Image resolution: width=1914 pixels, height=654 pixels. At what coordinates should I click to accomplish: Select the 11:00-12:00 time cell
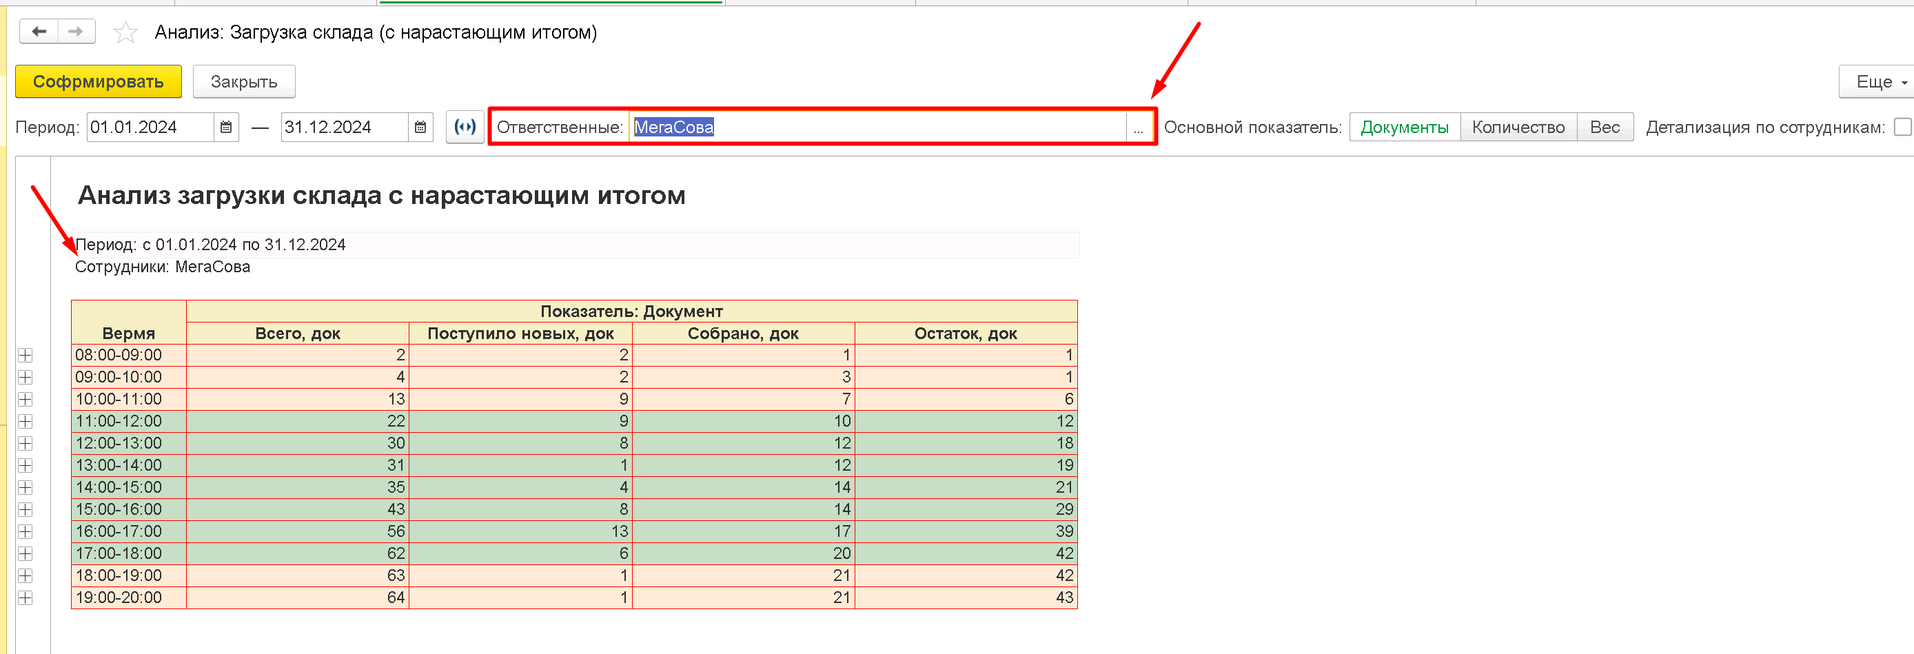128,421
